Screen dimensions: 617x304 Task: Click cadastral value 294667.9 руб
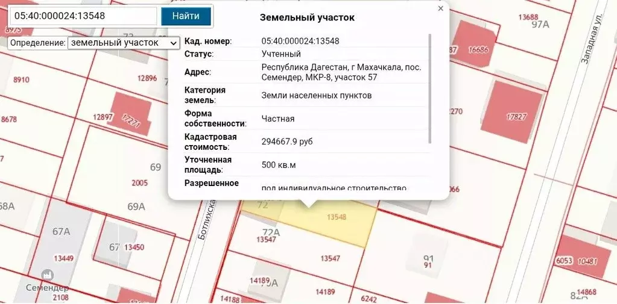pos(287,141)
